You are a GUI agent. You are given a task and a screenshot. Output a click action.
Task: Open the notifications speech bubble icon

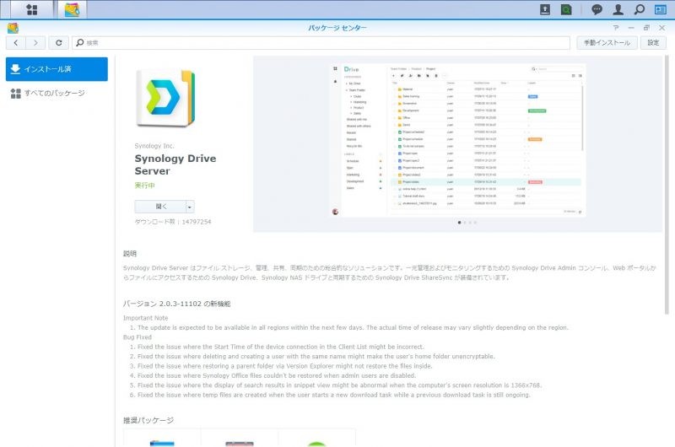pyautogui.click(x=597, y=10)
